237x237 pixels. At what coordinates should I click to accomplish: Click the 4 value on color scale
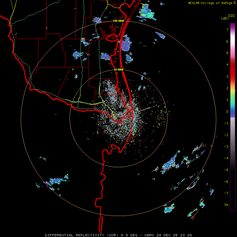(x=227, y=65)
